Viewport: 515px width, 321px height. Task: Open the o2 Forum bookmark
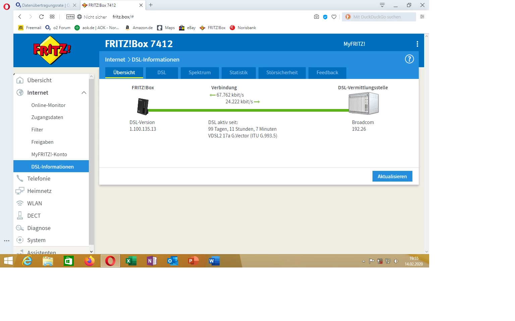pos(58,28)
